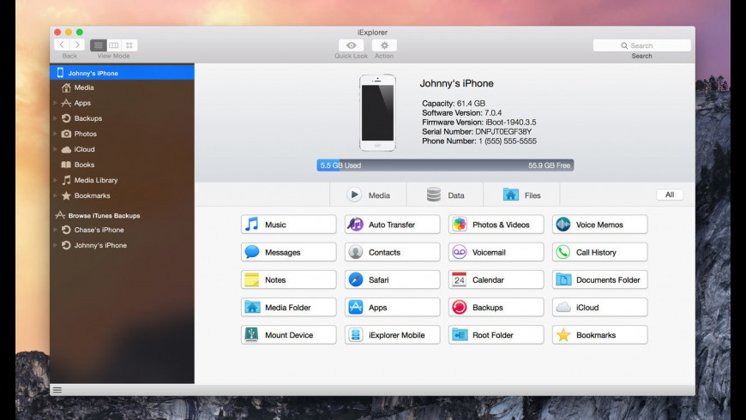The image size is (746, 420).
Task: Click the Safari compass tile
Action: coord(392,279)
